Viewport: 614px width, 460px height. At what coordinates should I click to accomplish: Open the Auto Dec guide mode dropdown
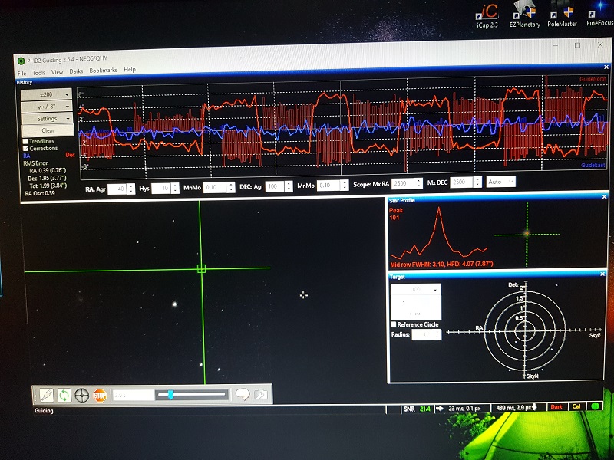(500, 182)
